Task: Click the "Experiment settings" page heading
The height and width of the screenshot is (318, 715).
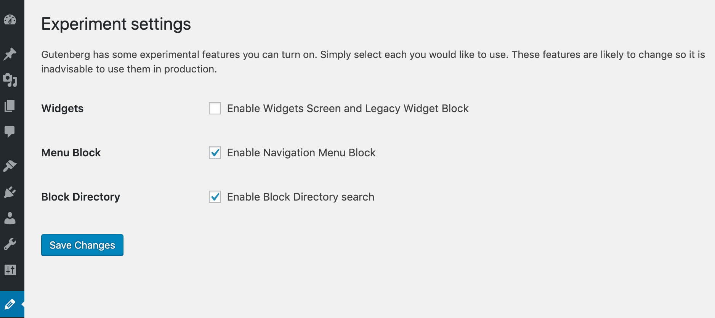Action: coord(116,24)
